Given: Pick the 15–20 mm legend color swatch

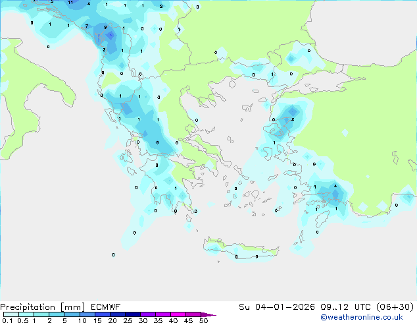Looking at the screenshot, I should [x=103, y=314].
